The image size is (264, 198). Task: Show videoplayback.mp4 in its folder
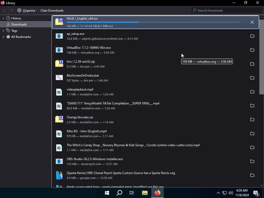click(252, 92)
